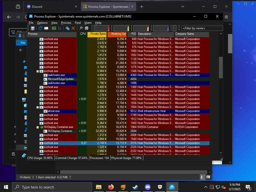This screenshot has width=256, height=192.
Task: Close the Process Explorer browser tab
Action: (x=132, y=6)
